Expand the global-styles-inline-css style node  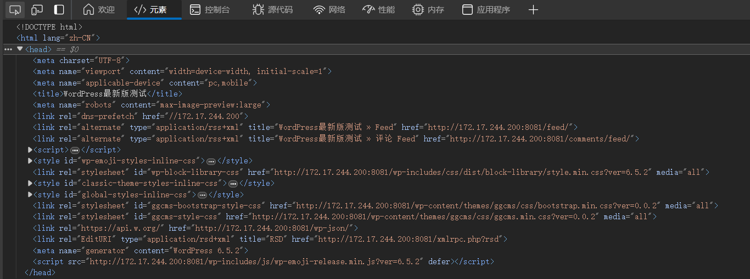coord(30,195)
